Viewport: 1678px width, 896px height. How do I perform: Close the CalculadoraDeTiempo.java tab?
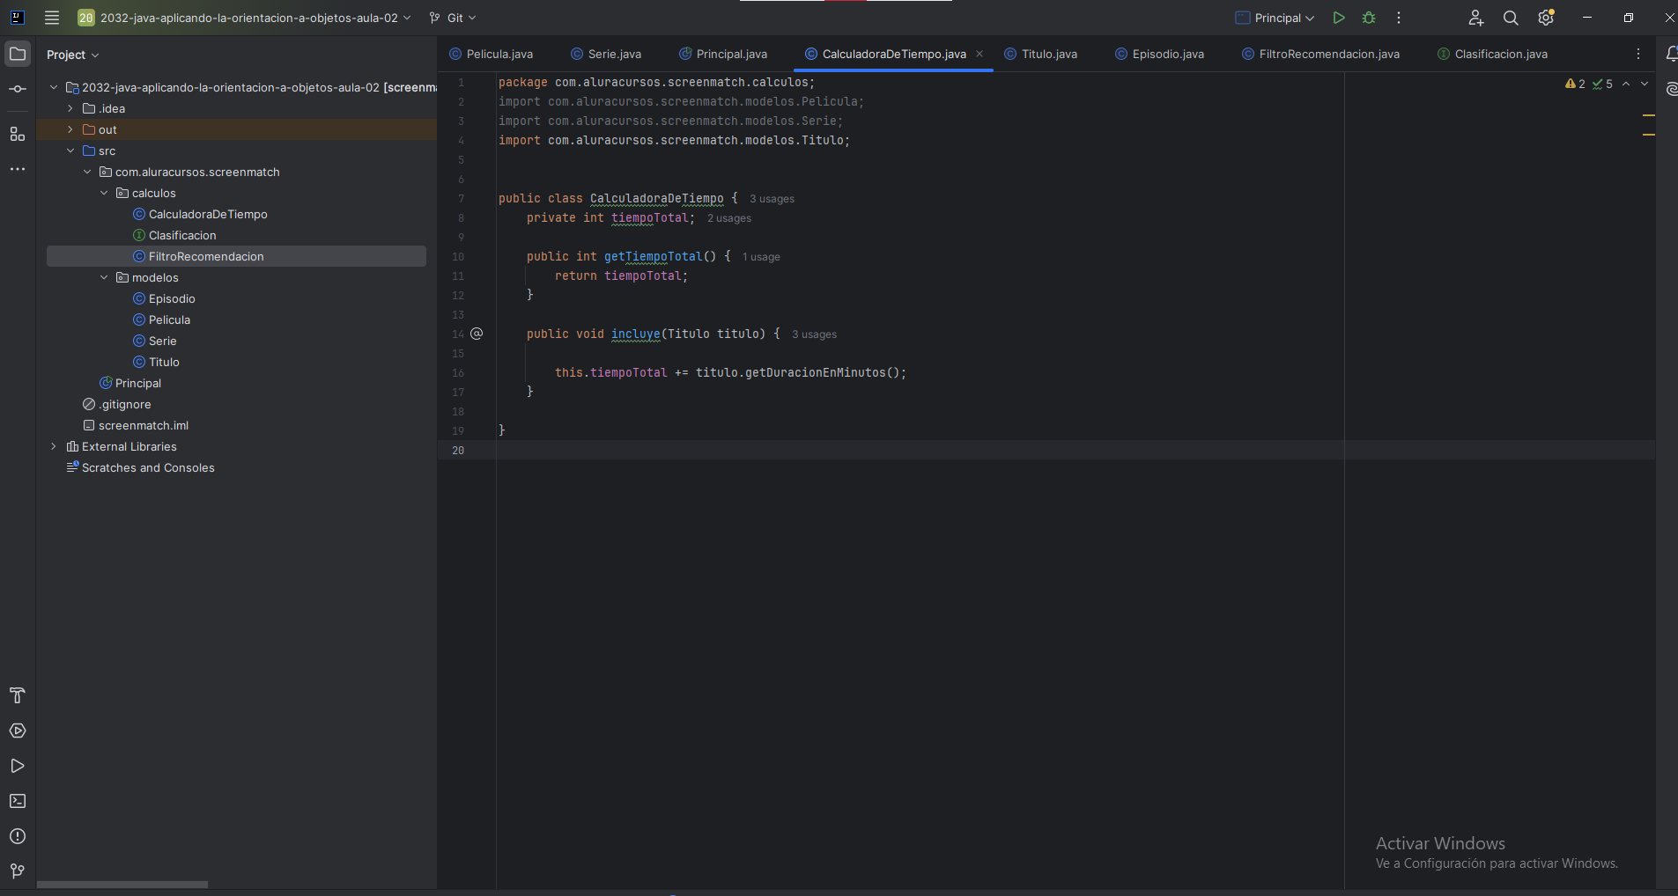tap(979, 54)
